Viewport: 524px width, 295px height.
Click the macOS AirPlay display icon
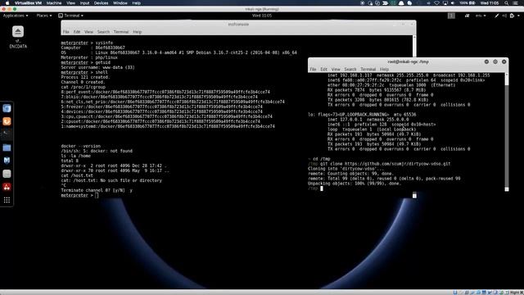click(x=445, y=3)
